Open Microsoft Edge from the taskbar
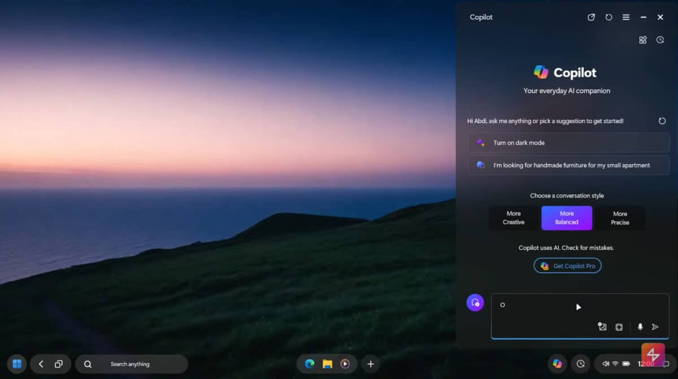This screenshot has height=379, width=678. (310, 364)
